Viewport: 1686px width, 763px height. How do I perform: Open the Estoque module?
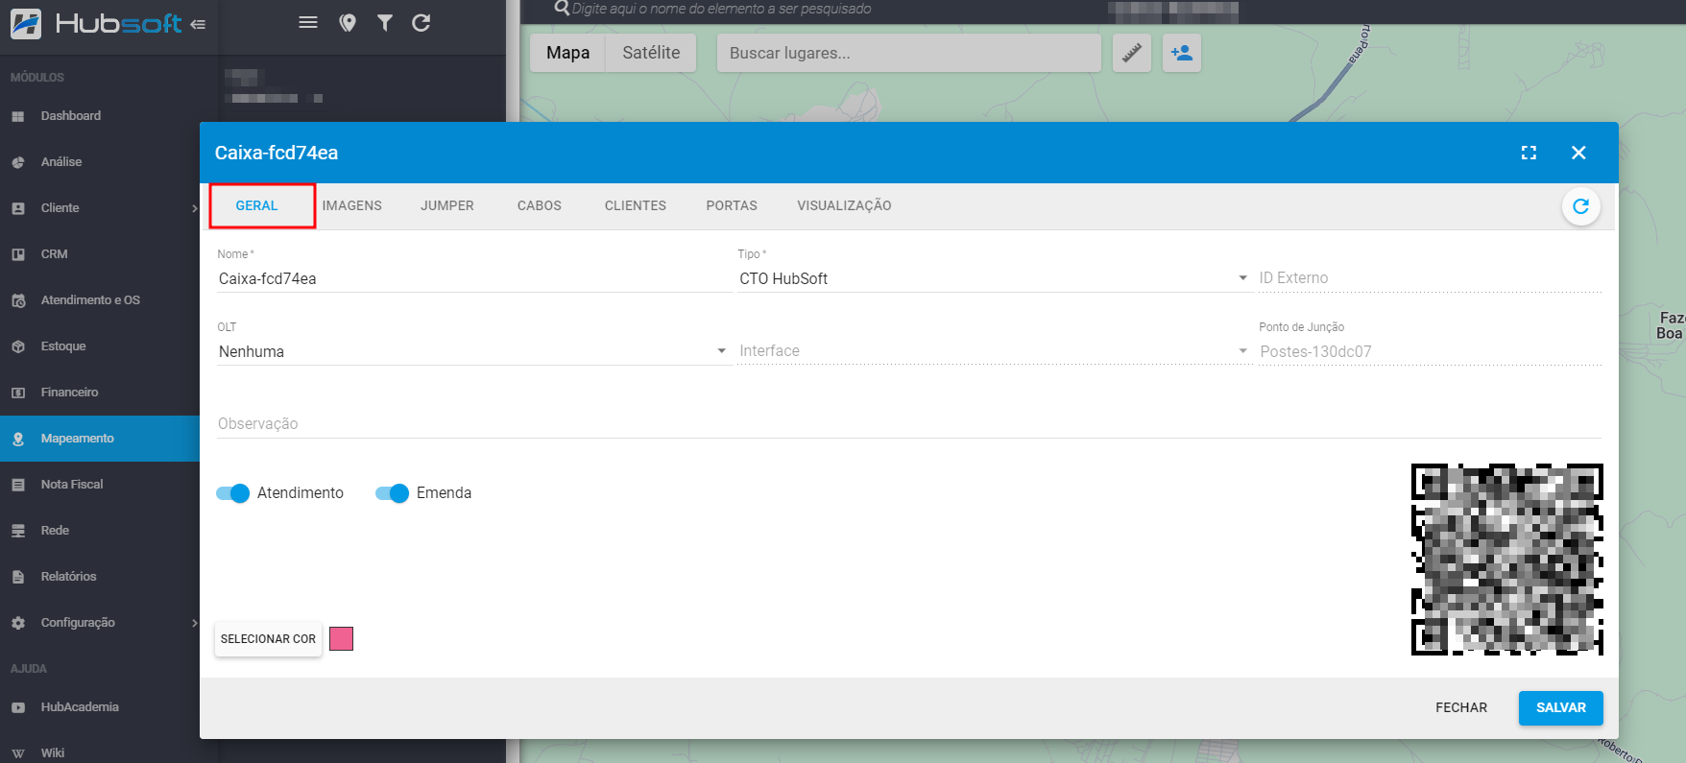[x=100, y=346]
